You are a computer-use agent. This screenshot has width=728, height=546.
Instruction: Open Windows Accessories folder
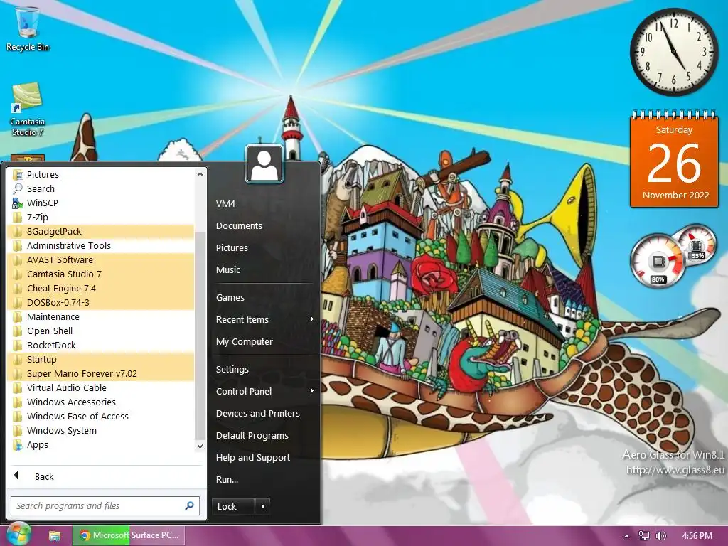click(x=101, y=402)
